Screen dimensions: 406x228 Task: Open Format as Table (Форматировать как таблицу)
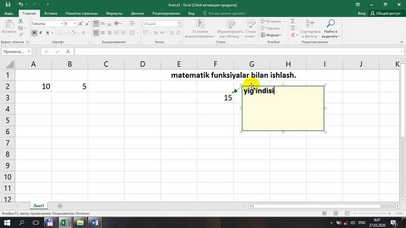230,28
